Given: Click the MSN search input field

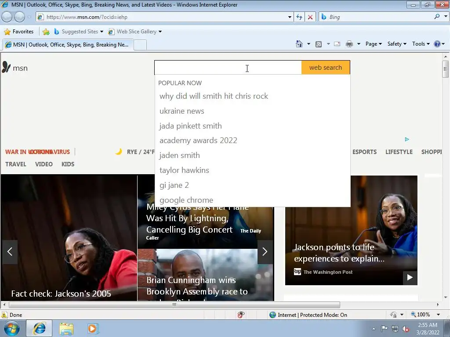Looking at the screenshot, I should coord(228,68).
